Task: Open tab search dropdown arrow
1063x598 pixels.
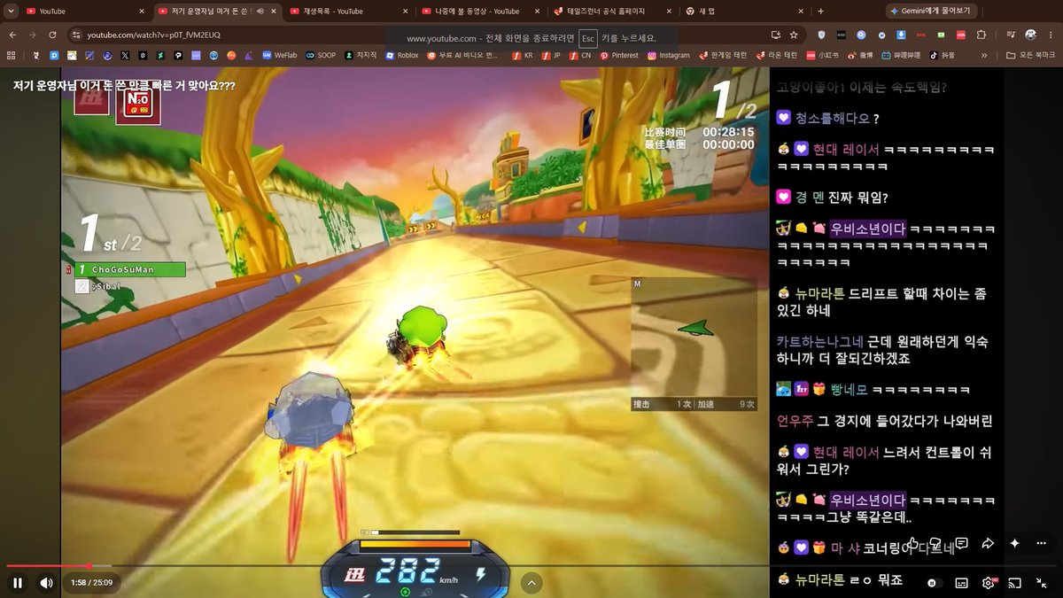Action: tap(10, 11)
